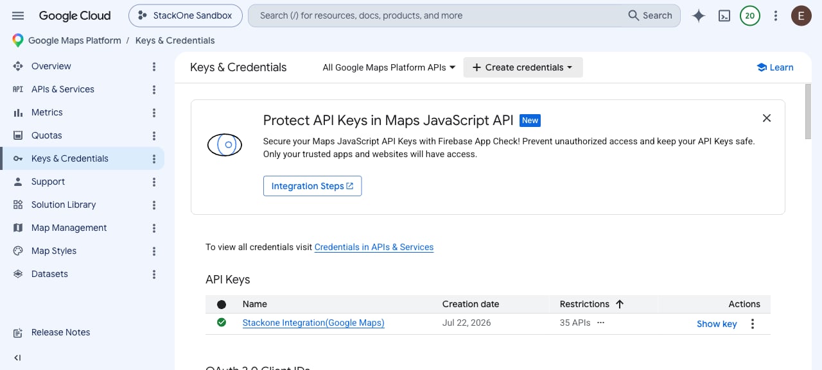Open All Google Maps Platform APIs dropdown
Viewport: 822px width, 370px height.
389,67
